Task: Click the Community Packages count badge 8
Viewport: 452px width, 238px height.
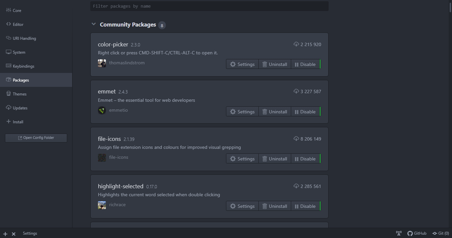Action: (162, 25)
